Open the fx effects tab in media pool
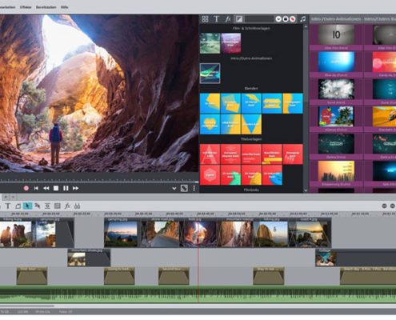396x320 pixels. point(228,19)
